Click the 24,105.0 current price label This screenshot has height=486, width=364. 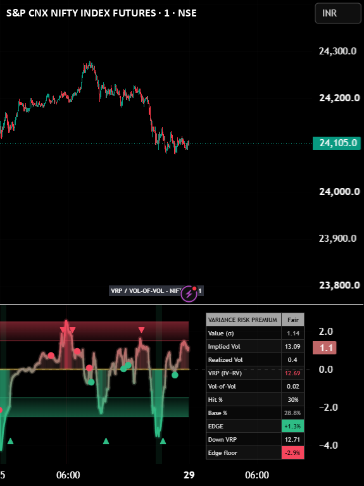click(x=337, y=143)
